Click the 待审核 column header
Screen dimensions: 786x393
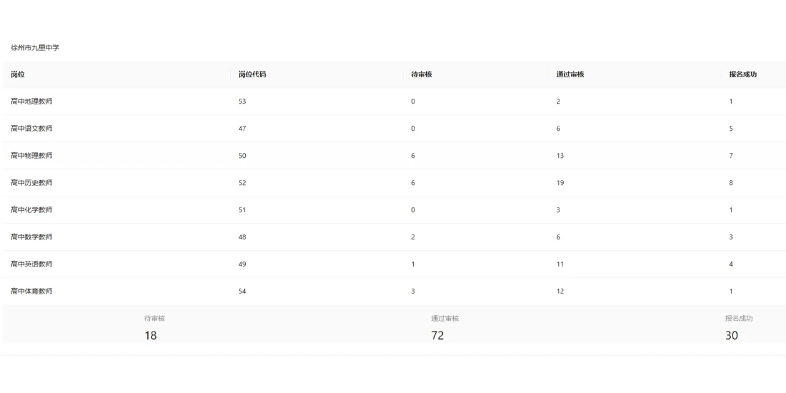click(x=422, y=74)
